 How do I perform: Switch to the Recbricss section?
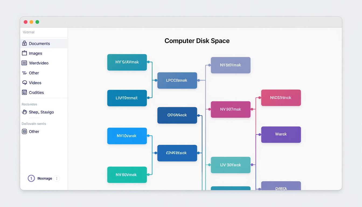coord(29,104)
